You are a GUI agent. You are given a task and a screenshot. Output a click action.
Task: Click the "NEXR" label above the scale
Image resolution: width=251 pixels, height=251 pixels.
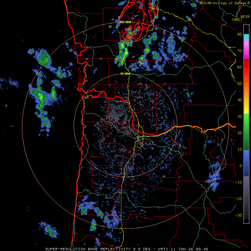(x=245, y=17)
